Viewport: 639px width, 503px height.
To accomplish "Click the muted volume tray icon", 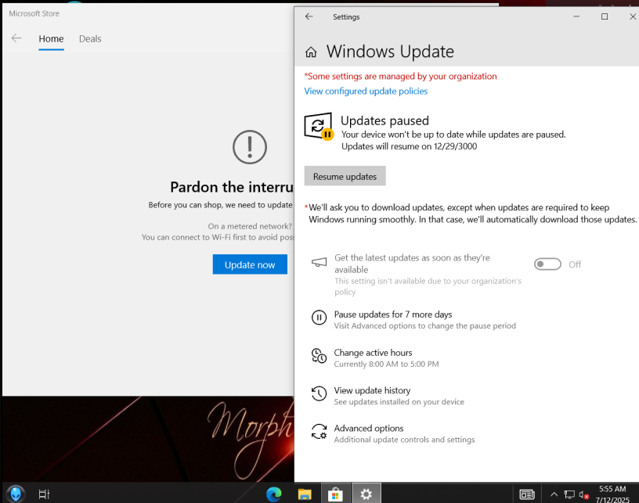I will tap(584, 495).
